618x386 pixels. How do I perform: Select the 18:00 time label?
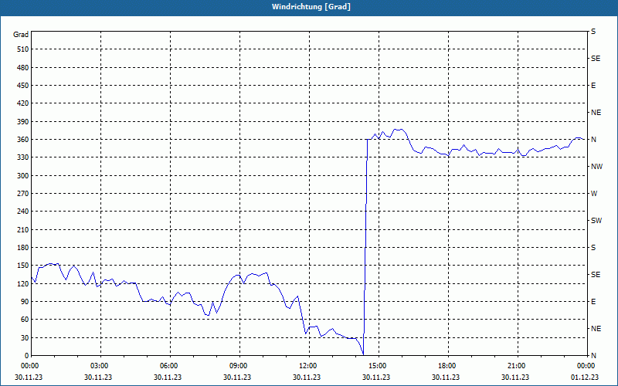pyautogui.click(x=447, y=366)
